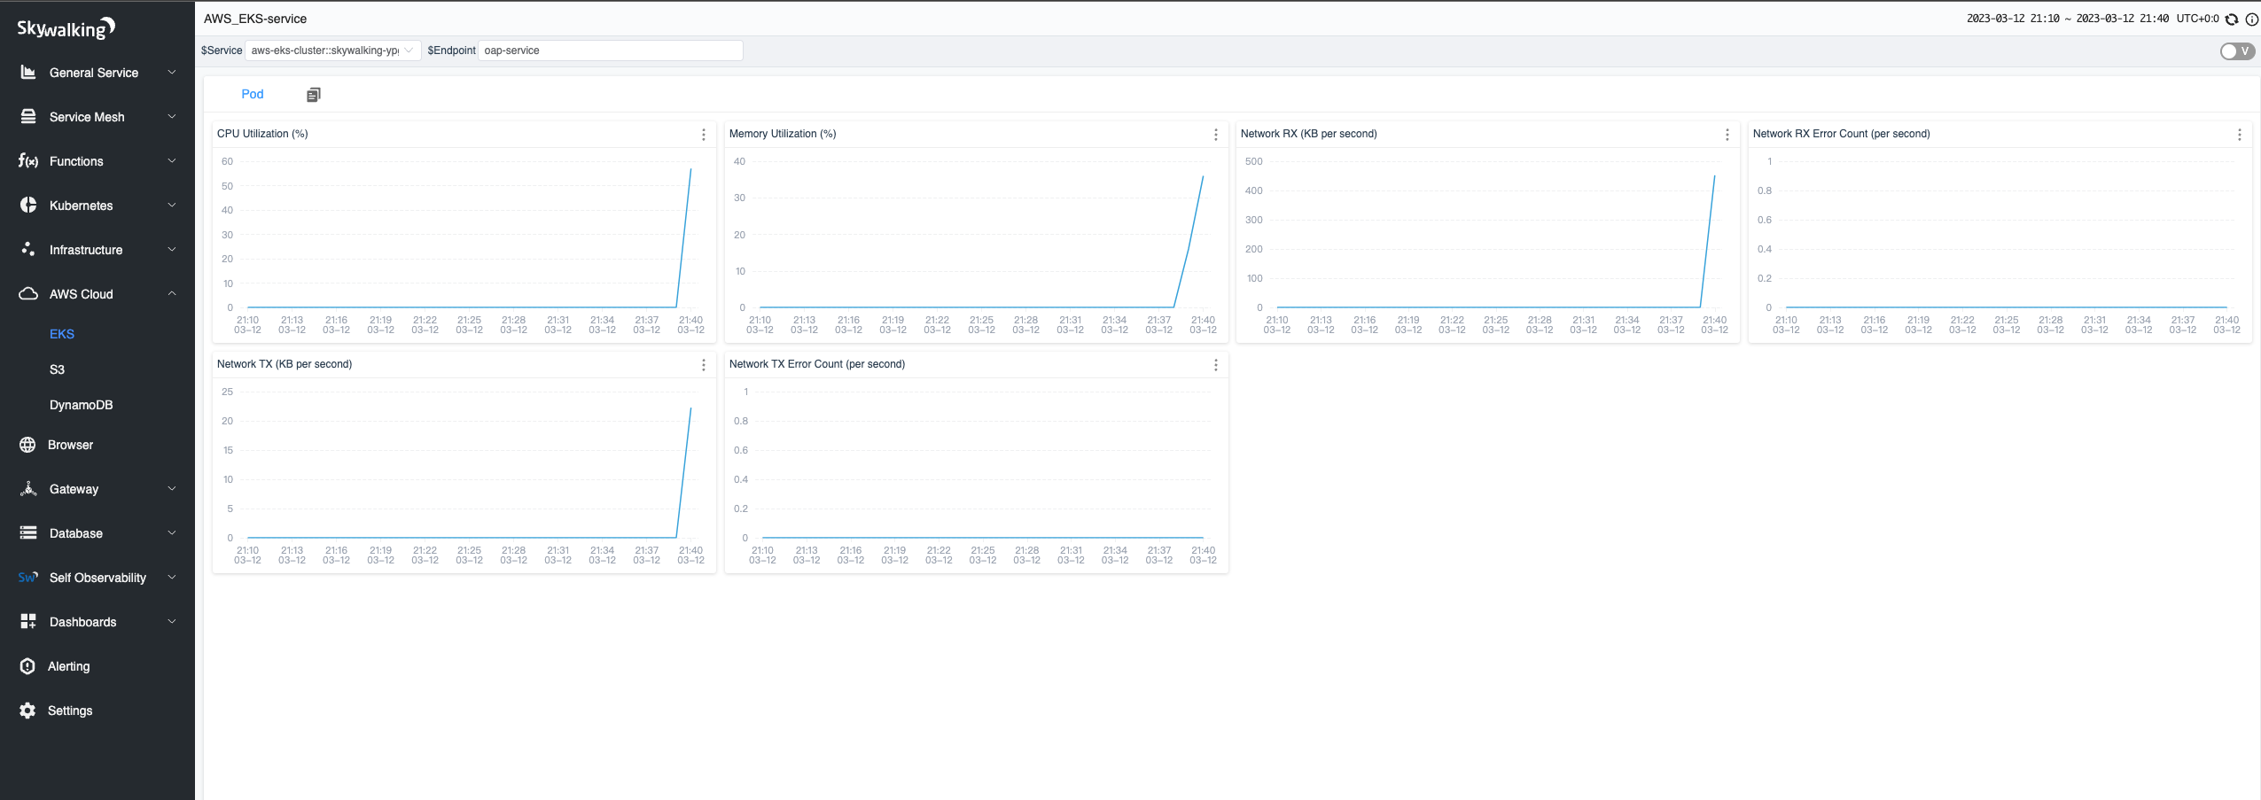Image resolution: width=2261 pixels, height=800 pixels.
Task: Switch to the Pod tab
Action: pos(252,94)
